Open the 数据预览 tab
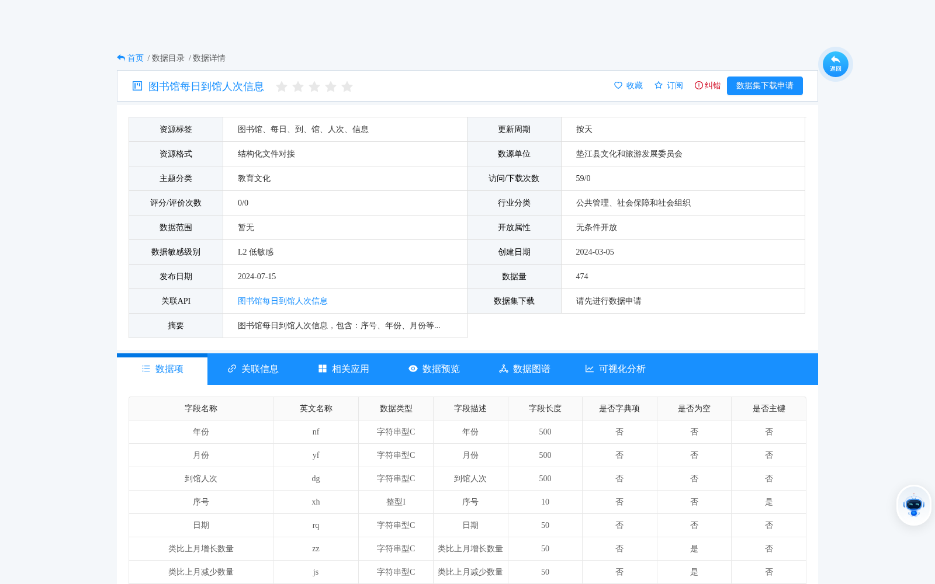The image size is (935, 584). coord(434,369)
